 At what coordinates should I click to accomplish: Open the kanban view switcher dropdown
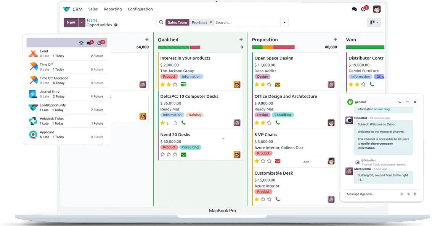click(x=374, y=22)
